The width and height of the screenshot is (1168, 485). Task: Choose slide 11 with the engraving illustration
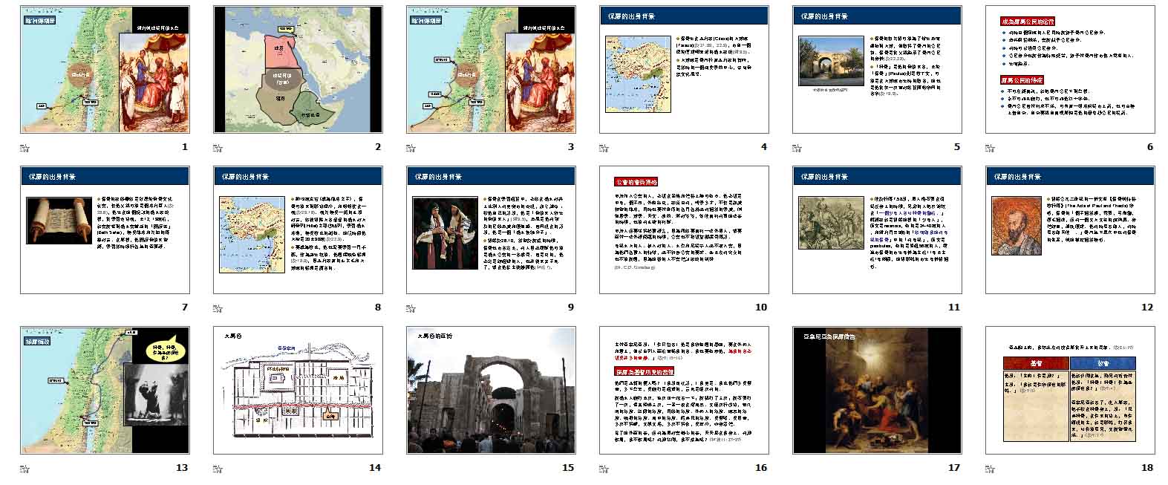(x=877, y=230)
